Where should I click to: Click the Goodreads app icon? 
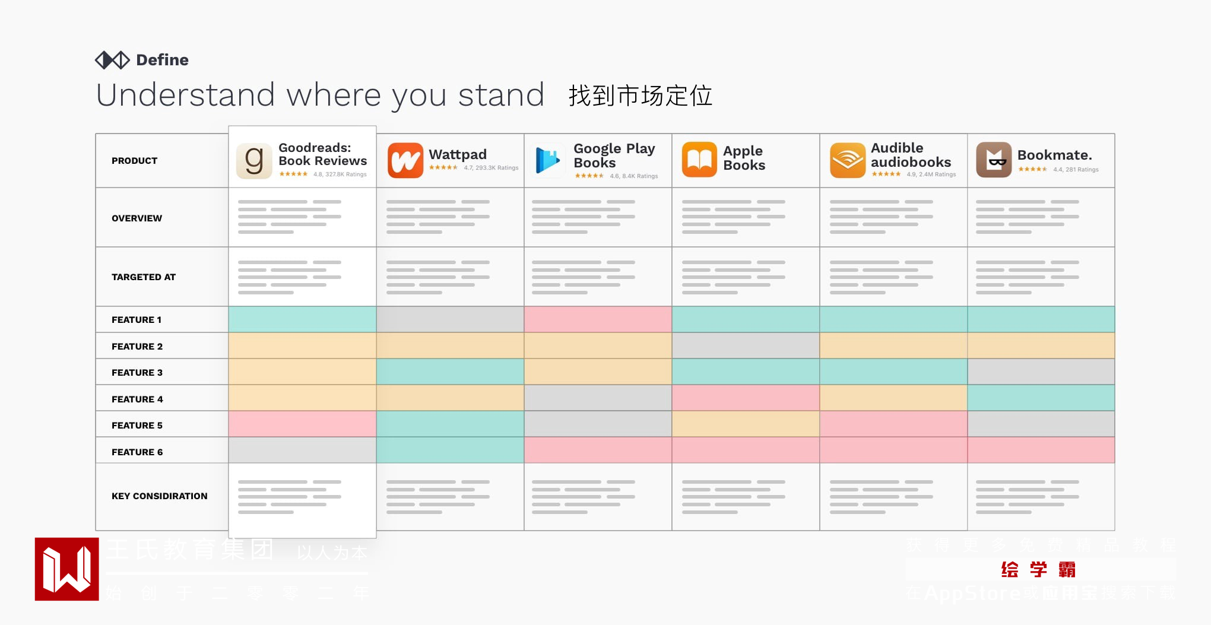(x=254, y=160)
